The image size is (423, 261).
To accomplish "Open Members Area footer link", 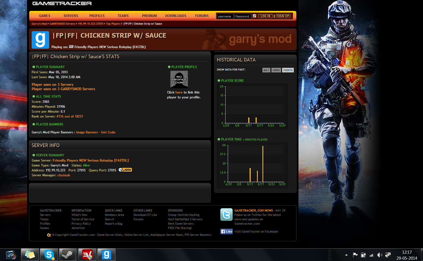I will (x=114, y=215).
